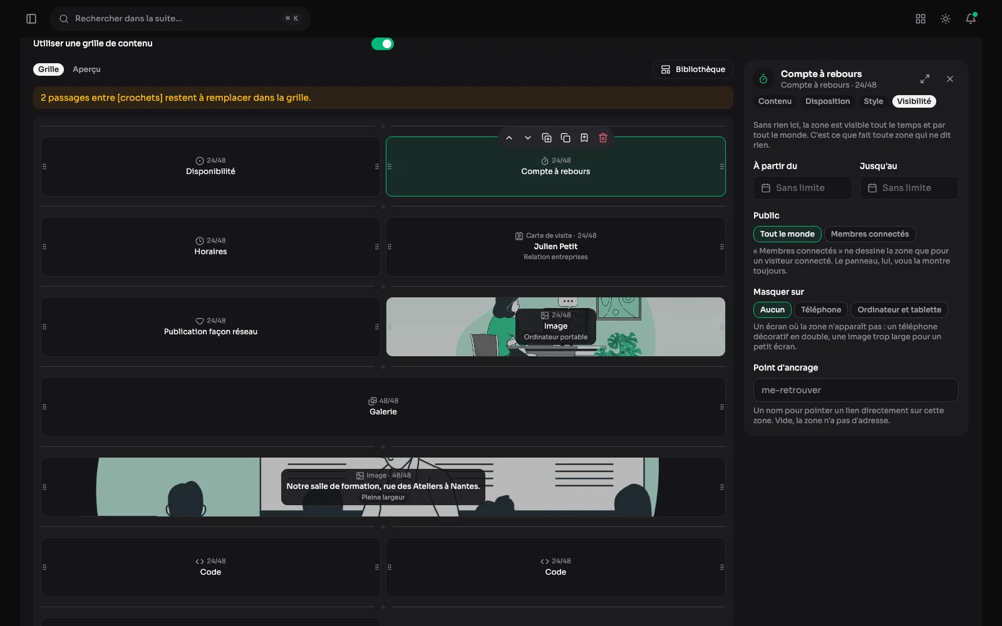The width and height of the screenshot is (1002, 626).
Task: Select Aucun under Masquer sur
Action: (x=772, y=310)
